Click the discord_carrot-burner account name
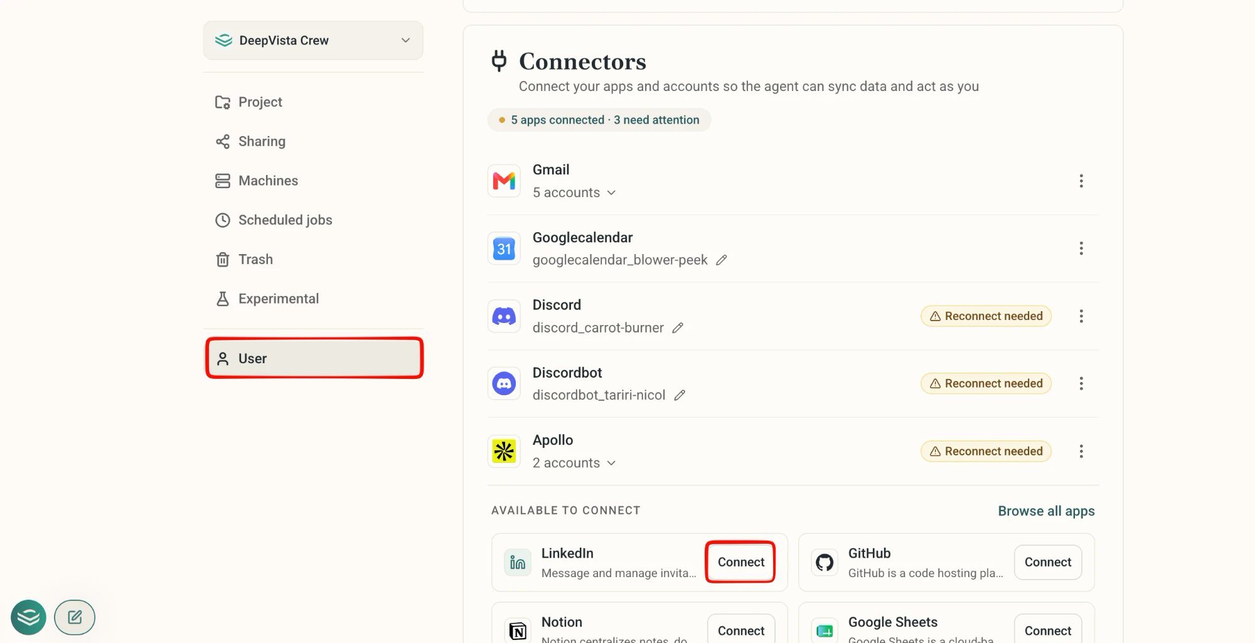The height and width of the screenshot is (643, 1255). coord(598,327)
